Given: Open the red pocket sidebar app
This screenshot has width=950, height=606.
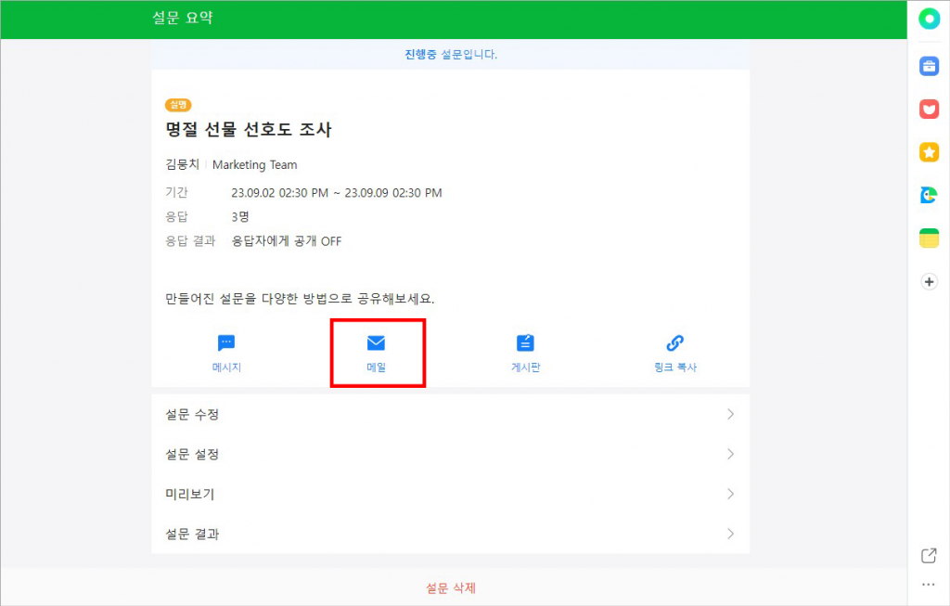Looking at the screenshot, I should (929, 110).
